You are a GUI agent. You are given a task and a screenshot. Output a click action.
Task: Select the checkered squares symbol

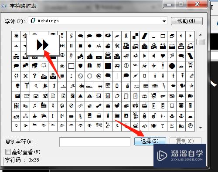(x=135, y=36)
